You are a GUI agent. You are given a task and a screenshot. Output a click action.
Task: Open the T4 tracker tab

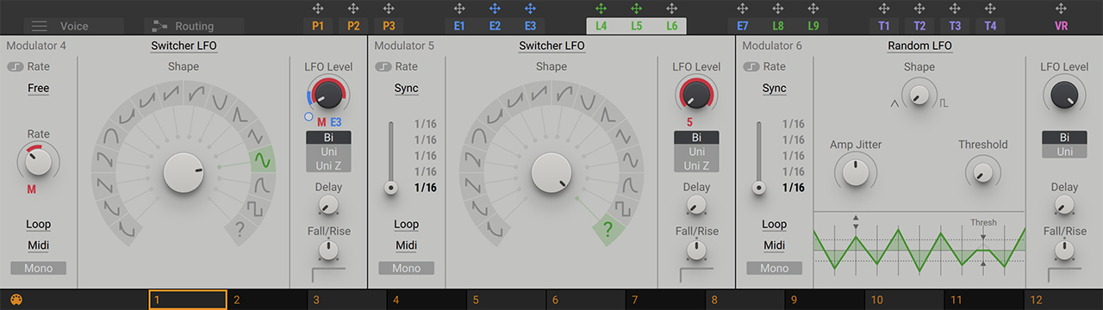990,27
